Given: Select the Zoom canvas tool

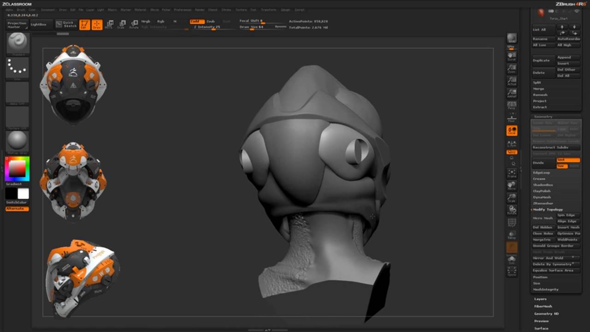Looking at the screenshot, I should (x=512, y=69).
